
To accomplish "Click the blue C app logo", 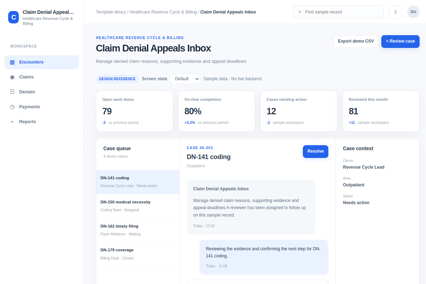I will [x=13, y=17].
